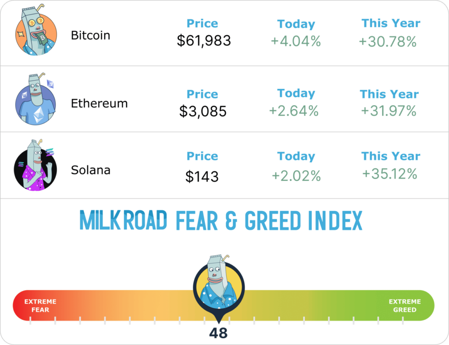Click Ethereum price $3,085

pyautogui.click(x=203, y=111)
